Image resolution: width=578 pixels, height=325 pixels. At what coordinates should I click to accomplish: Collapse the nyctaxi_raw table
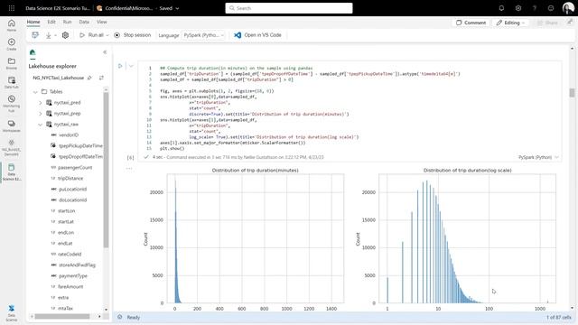coord(41,125)
